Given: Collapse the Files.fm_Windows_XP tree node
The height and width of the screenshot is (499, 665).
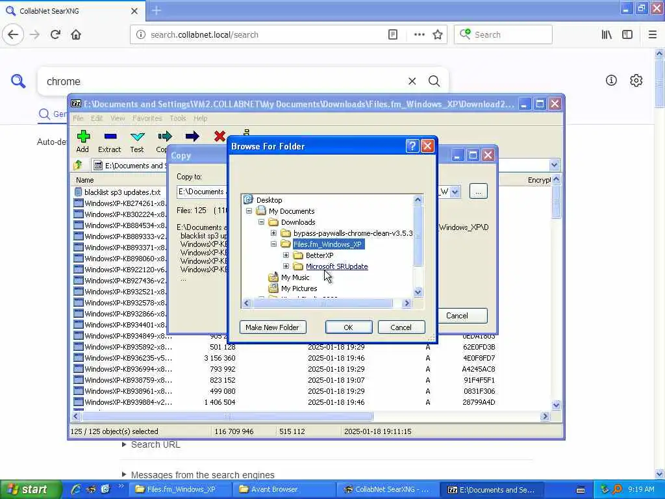Looking at the screenshot, I should 273,244.
